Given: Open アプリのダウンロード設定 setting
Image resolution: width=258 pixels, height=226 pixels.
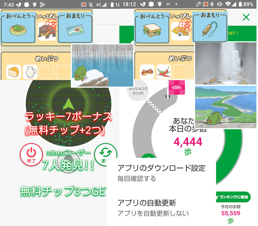Looking at the screenshot, I should [x=161, y=173].
